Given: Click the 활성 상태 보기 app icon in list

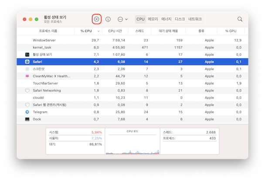Looking at the screenshot, I should coord(27,54).
